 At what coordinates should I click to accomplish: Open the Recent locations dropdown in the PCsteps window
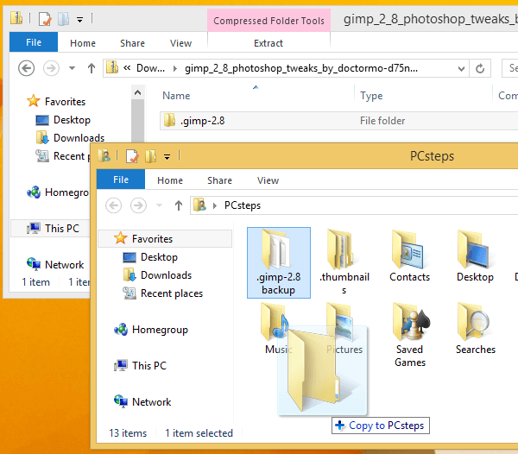pyautogui.click(x=159, y=205)
